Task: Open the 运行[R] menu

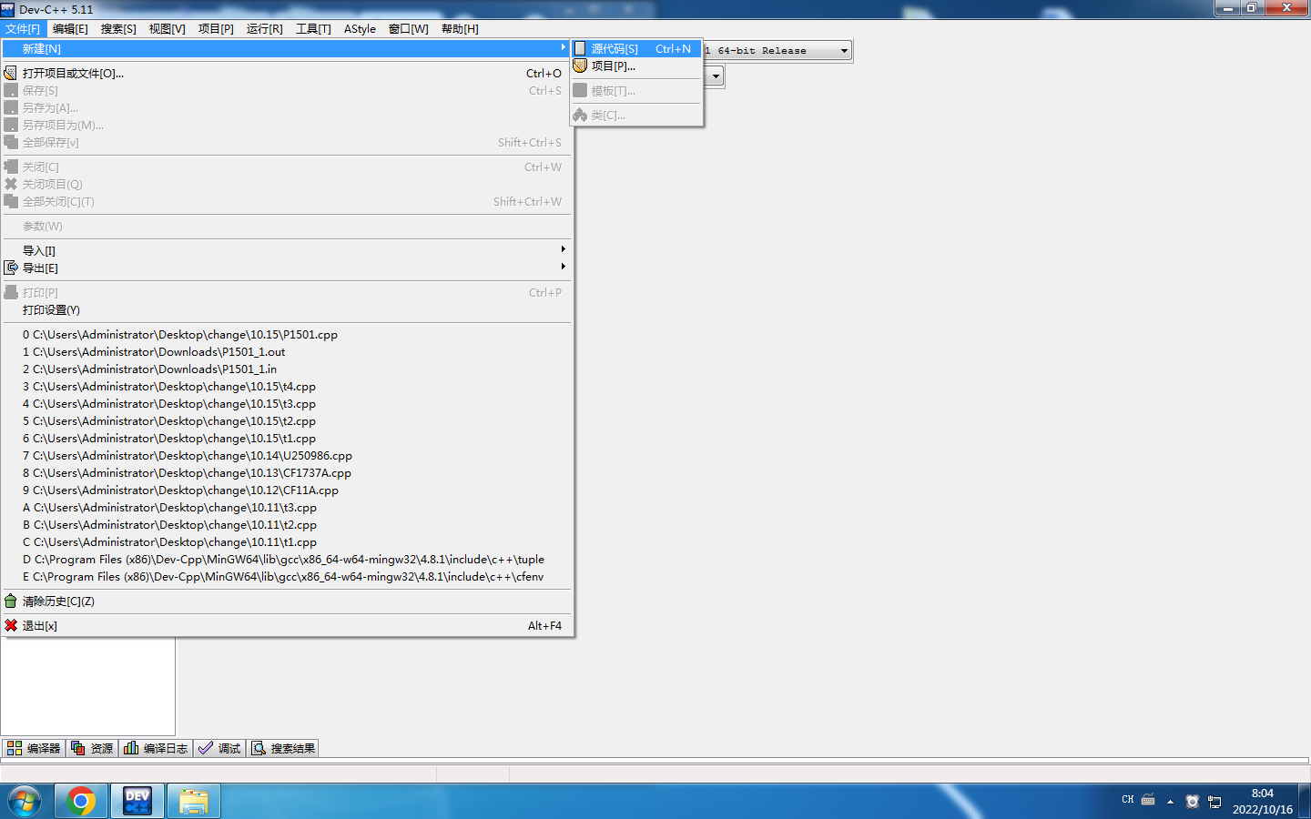Action: [265, 29]
